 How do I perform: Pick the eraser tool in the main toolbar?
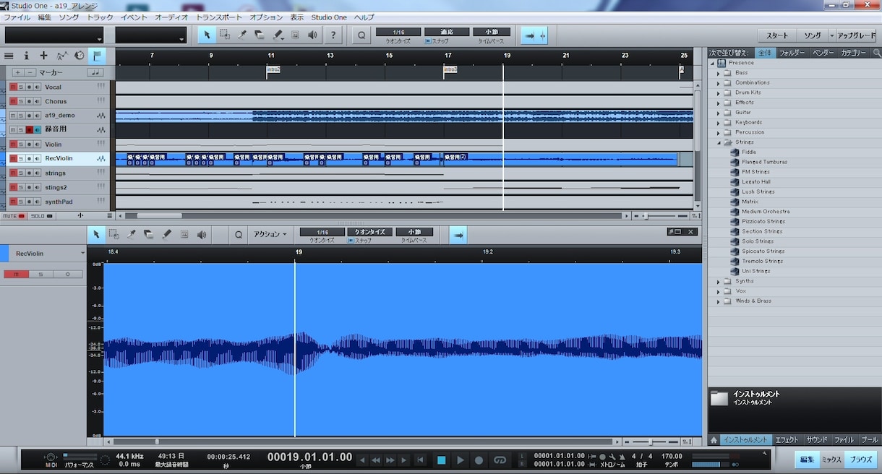point(260,35)
